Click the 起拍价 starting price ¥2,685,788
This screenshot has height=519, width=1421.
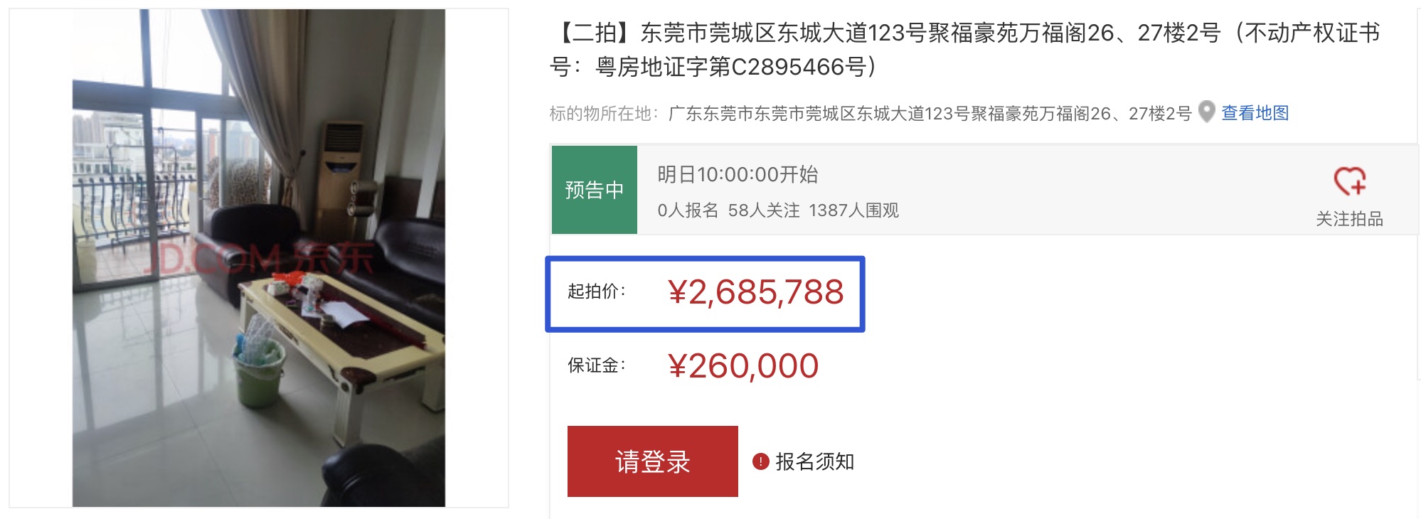tap(755, 292)
